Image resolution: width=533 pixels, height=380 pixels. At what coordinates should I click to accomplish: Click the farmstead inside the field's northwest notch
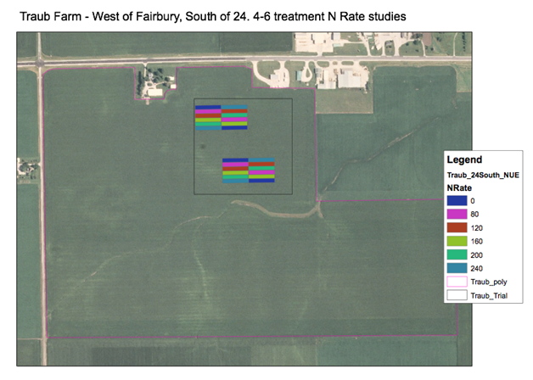(x=154, y=81)
